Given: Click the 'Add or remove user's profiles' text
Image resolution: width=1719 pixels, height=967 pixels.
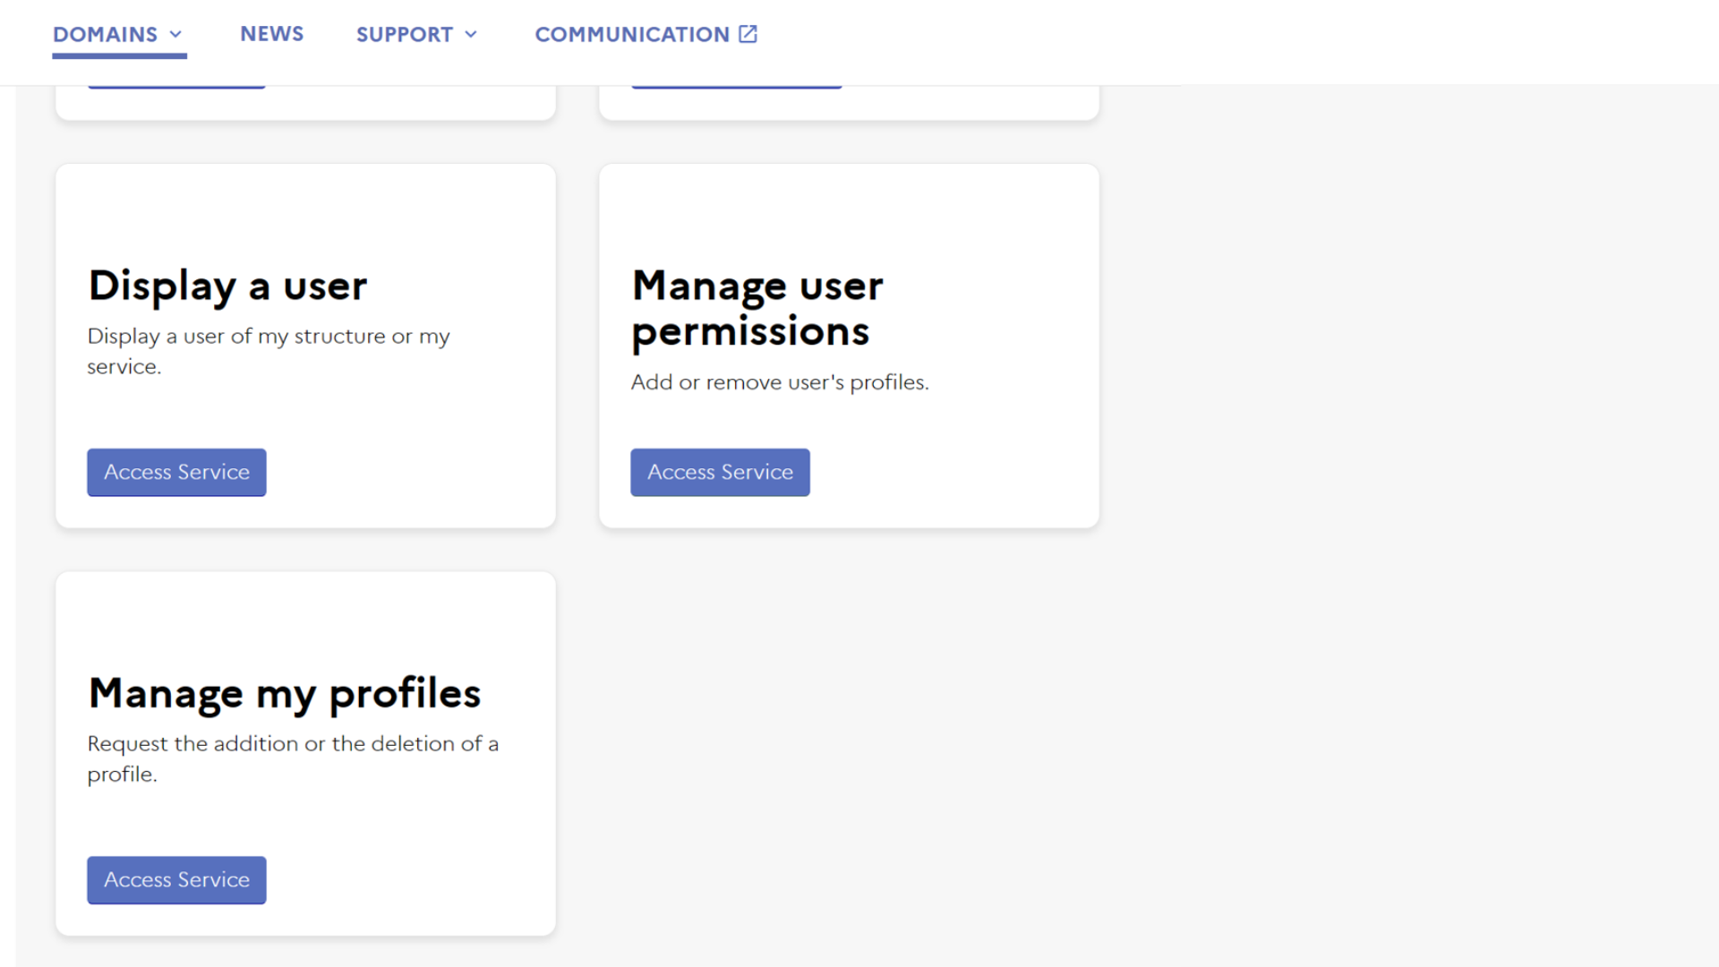Looking at the screenshot, I should pos(779,382).
